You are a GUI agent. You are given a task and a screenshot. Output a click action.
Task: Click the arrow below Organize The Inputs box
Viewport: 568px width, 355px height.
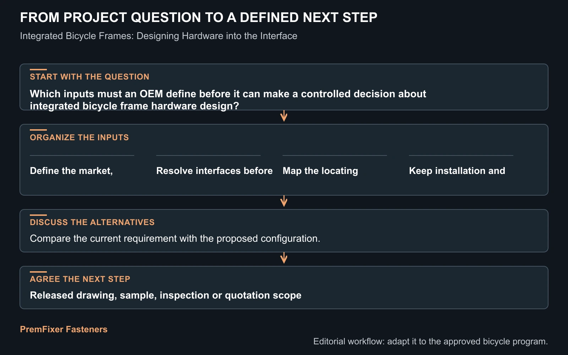point(284,201)
